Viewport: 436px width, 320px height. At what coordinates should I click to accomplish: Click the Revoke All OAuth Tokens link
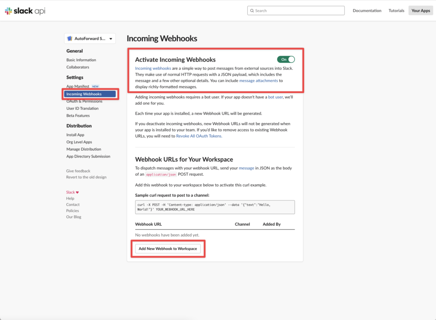[x=199, y=136]
